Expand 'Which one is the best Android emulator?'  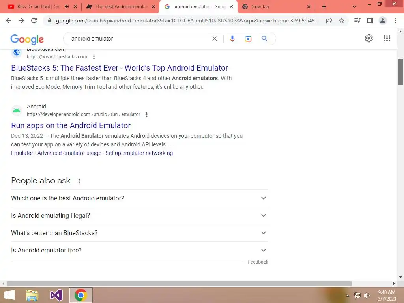tap(139, 198)
